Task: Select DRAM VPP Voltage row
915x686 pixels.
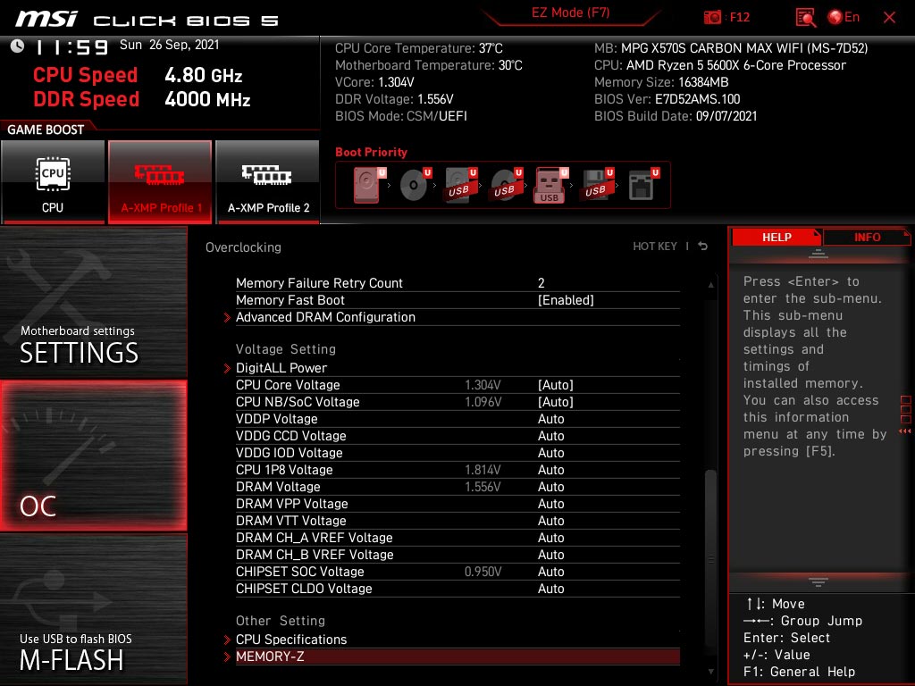Action: pos(457,504)
